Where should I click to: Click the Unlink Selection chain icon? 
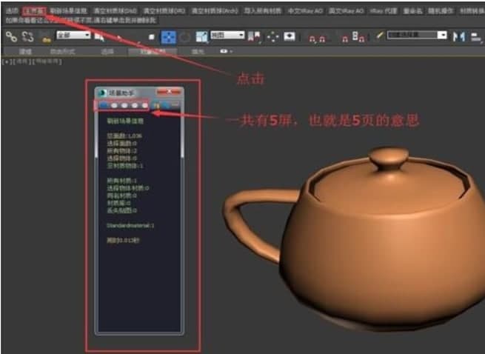pos(28,37)
